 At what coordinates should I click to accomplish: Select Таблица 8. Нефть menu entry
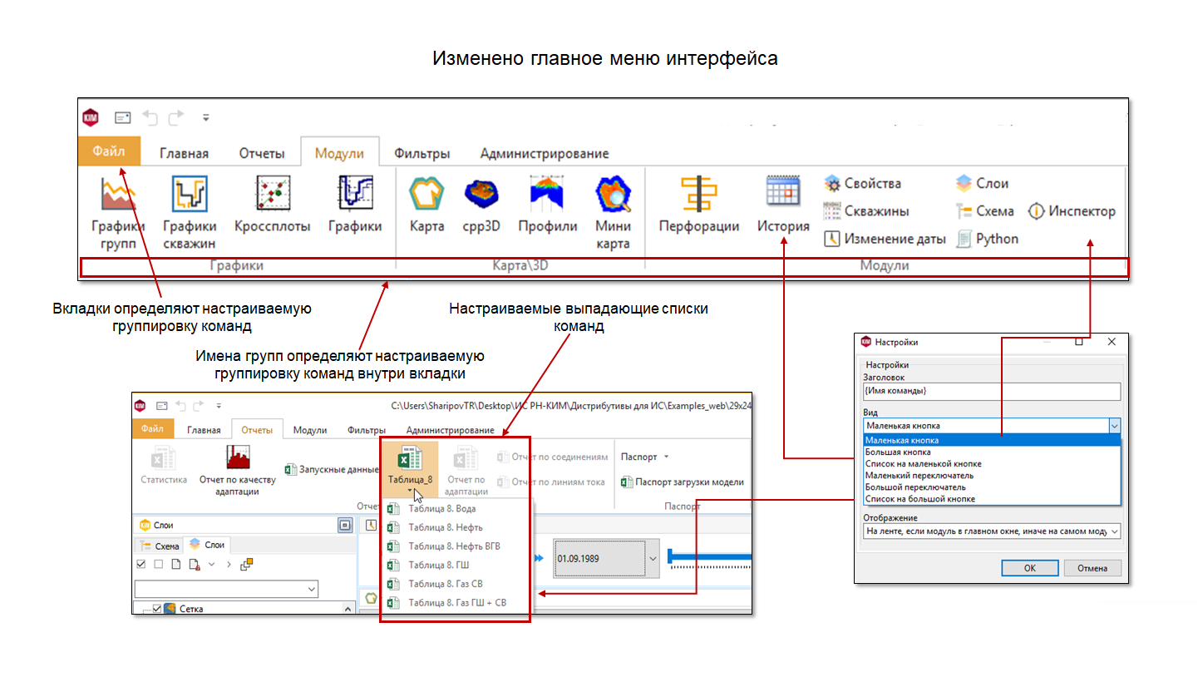(445, 527)
